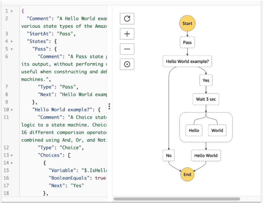
Task: Click the "Next" key on line 8
Action: (46, 94)
